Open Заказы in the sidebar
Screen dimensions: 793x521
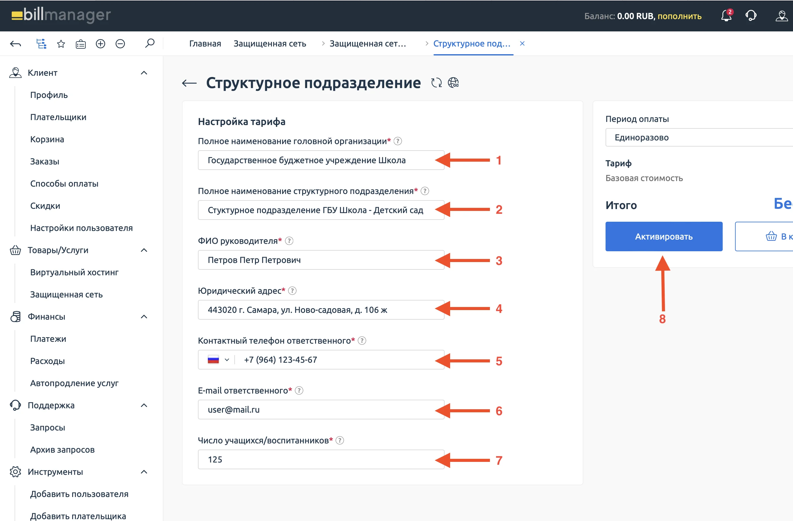(45, 161)
